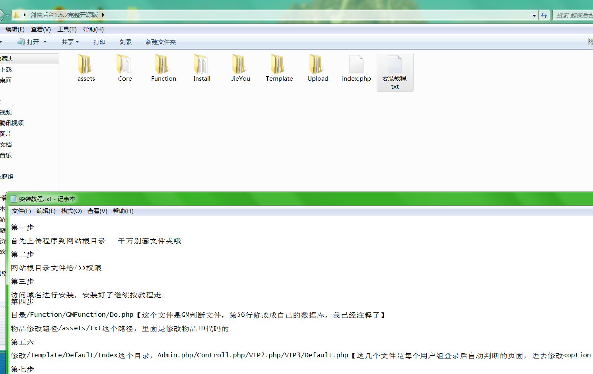Select 腾讯视频 in the navigation pane
593x374 pixels.
12,123
